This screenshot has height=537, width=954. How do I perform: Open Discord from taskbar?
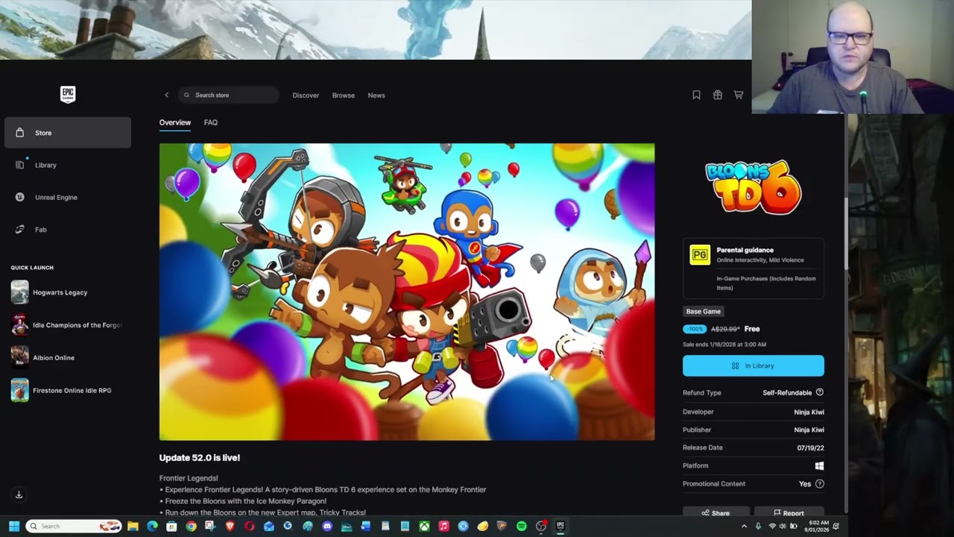[327, 526]
